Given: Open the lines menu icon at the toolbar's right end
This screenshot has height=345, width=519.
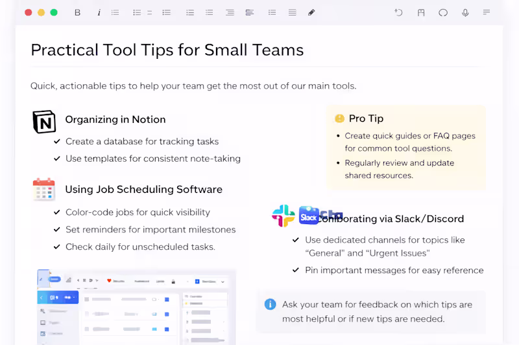Looking at the screenshot, I should tap(486, 12).
